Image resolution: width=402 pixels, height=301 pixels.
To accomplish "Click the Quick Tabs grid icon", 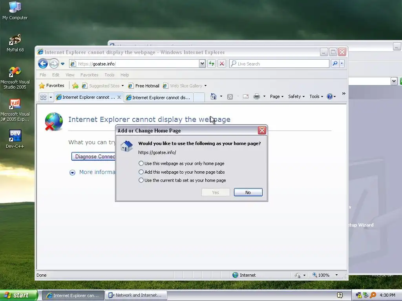I will [43, 97].
